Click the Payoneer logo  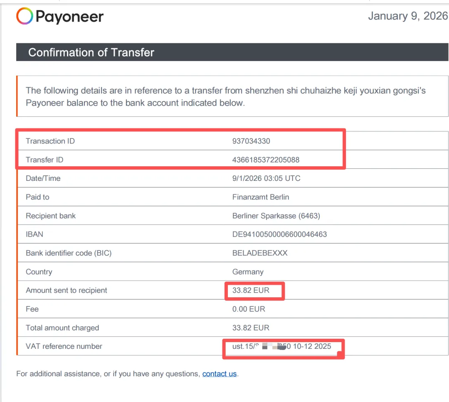60,16
